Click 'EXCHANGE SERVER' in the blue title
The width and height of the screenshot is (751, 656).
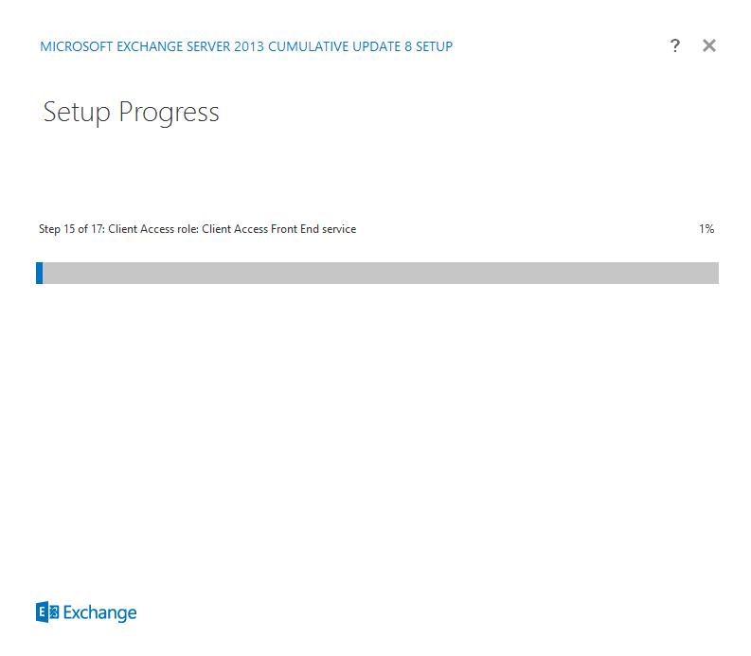point(174,46)
